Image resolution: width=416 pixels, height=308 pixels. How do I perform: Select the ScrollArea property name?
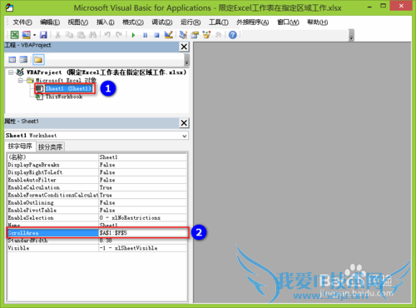[52, 233]
